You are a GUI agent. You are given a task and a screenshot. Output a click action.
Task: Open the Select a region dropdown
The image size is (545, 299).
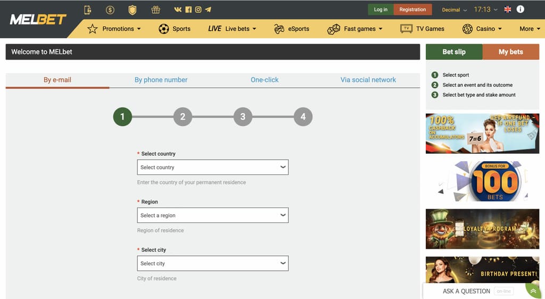coord(213,215)
